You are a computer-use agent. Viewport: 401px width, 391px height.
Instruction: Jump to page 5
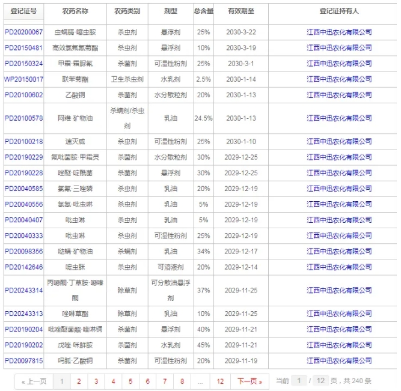[130, 381]
